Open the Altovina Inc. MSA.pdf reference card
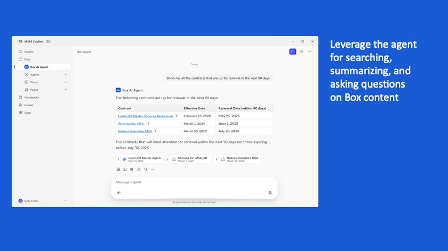The image size is (448, 251). coord(188,159)
